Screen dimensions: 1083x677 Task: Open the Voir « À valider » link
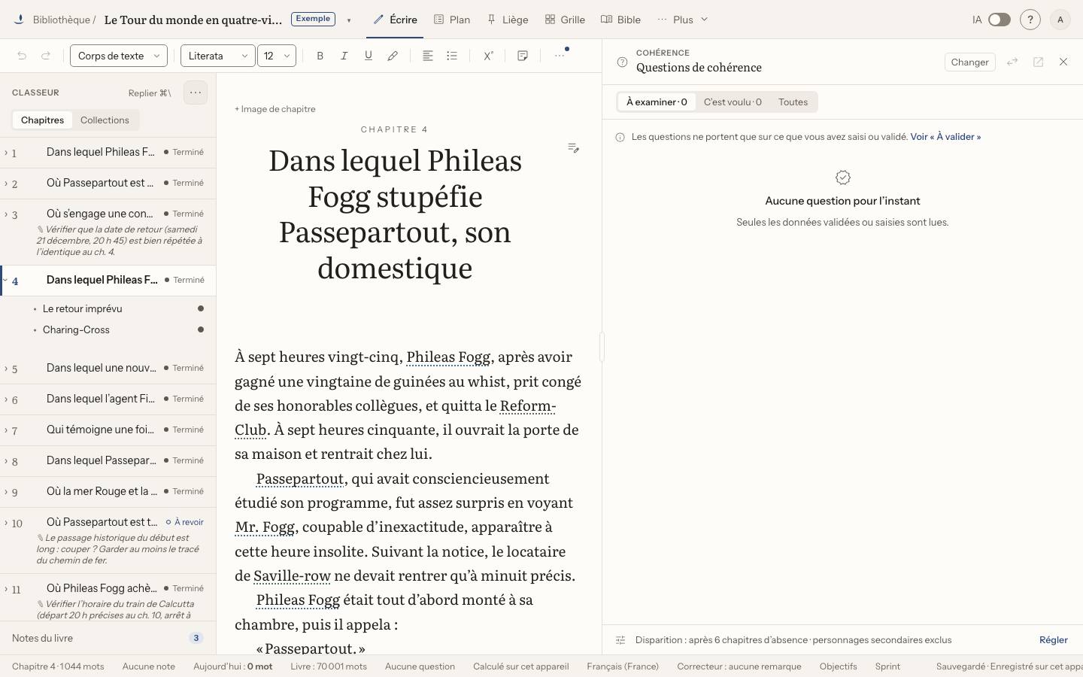click(945, 137)
